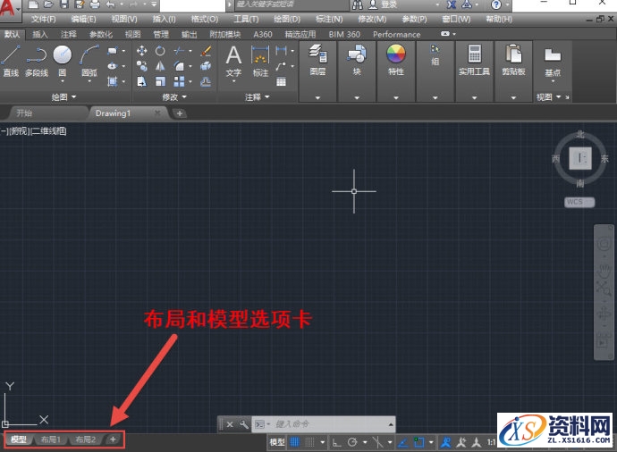Click the Linear dimension icon
The height and width of the screenshot is (452, 617).
[281, 51]
